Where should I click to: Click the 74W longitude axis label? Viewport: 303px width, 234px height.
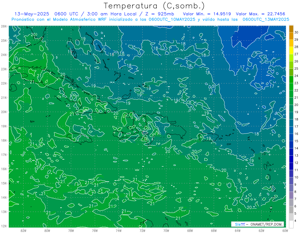(x=119, y=230)
